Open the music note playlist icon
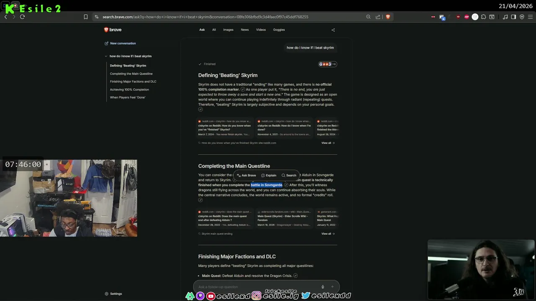 [x=505, y=17]
